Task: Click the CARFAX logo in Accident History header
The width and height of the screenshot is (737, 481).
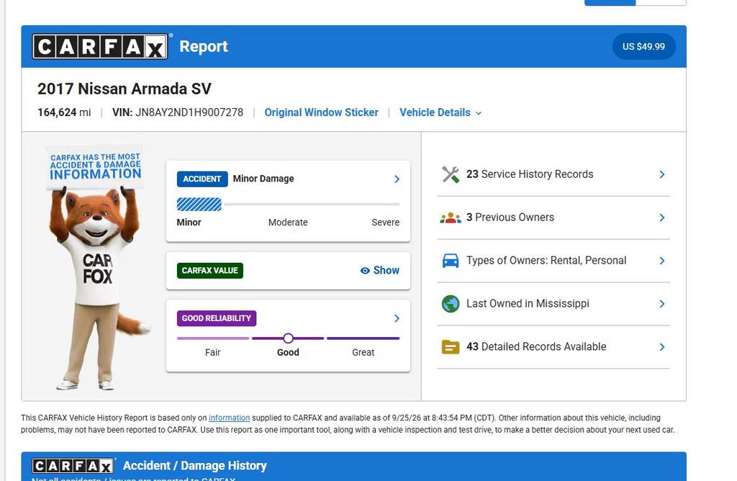Action: click(x=73, y=466)
